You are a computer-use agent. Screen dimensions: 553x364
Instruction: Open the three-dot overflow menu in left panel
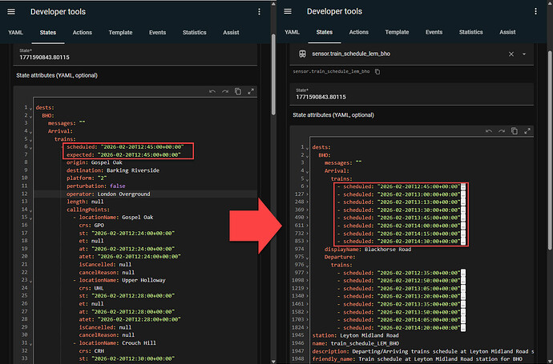pos(258,12)
